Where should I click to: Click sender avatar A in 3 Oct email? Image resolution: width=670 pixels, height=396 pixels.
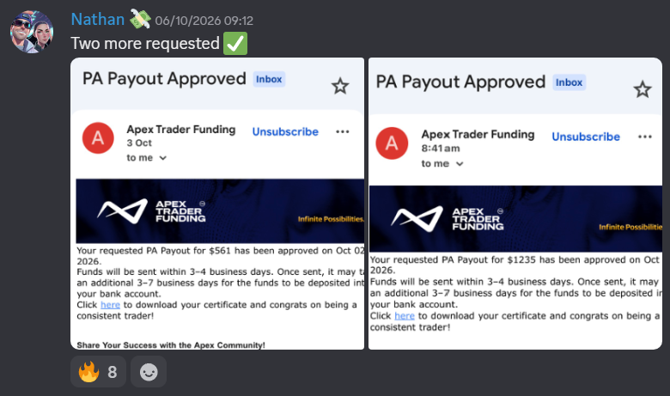(x=98, y=138)
